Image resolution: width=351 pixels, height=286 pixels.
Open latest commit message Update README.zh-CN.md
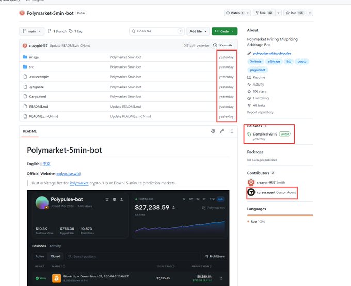point(70,45)
